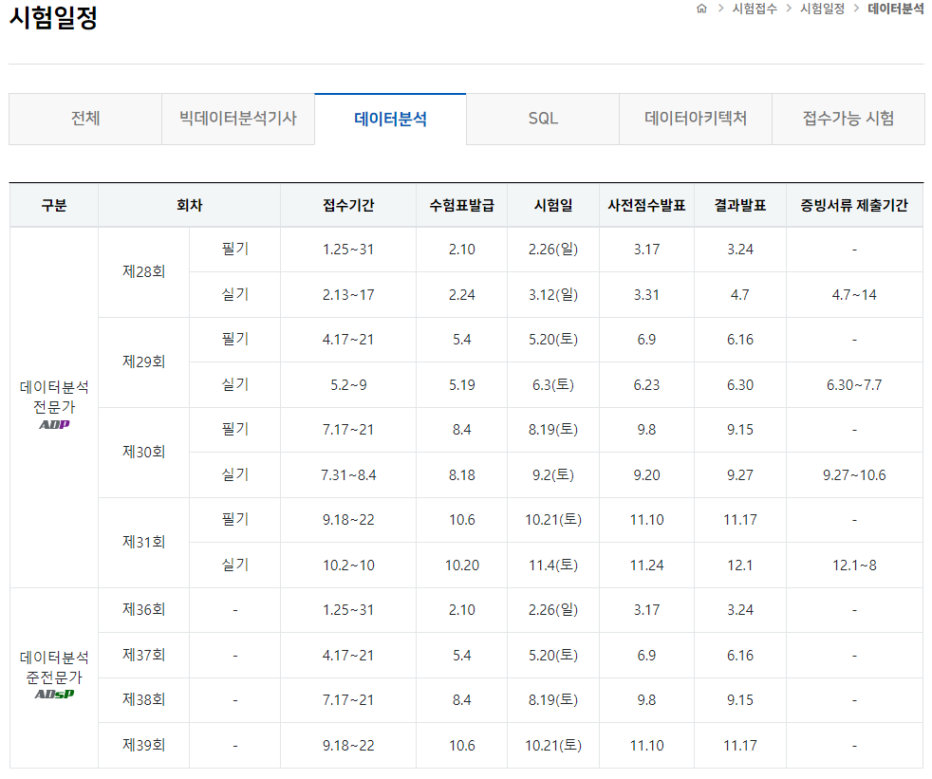Image resolution: width=932 pixels, height=779 pixels.
Task: Open the SQL tab
Action: click(543, 119)
